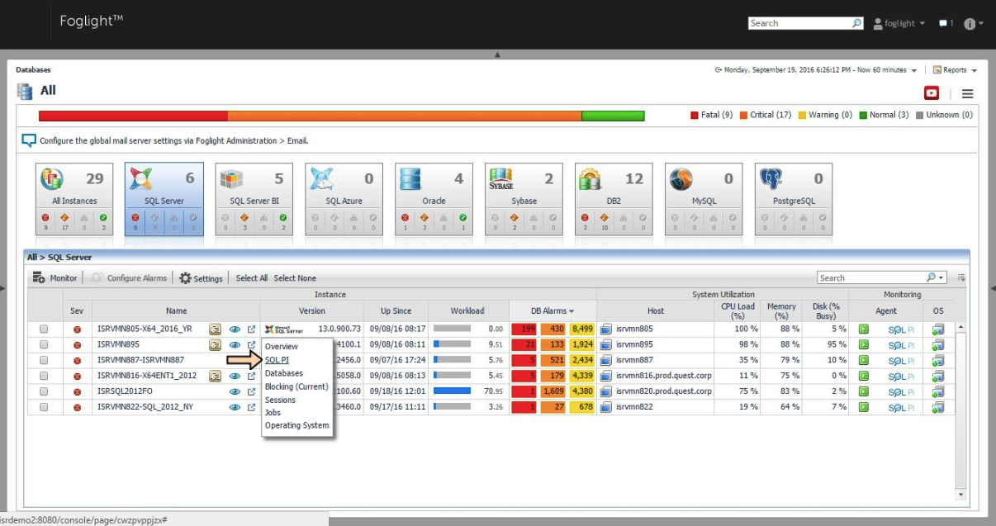996x526 pixels.
Task: Tick the checkbox for ISRVMN887-ISRVMN887
Action: click(x=44, y=360)
